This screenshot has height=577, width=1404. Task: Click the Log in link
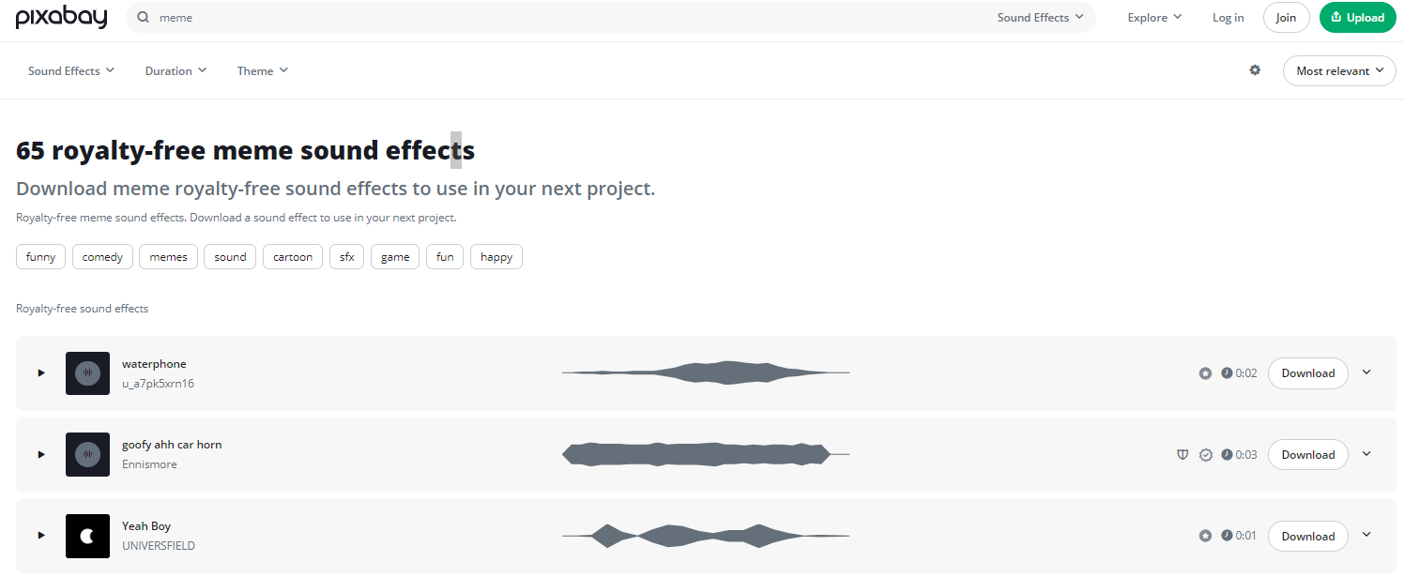[x=1228, y=18]
